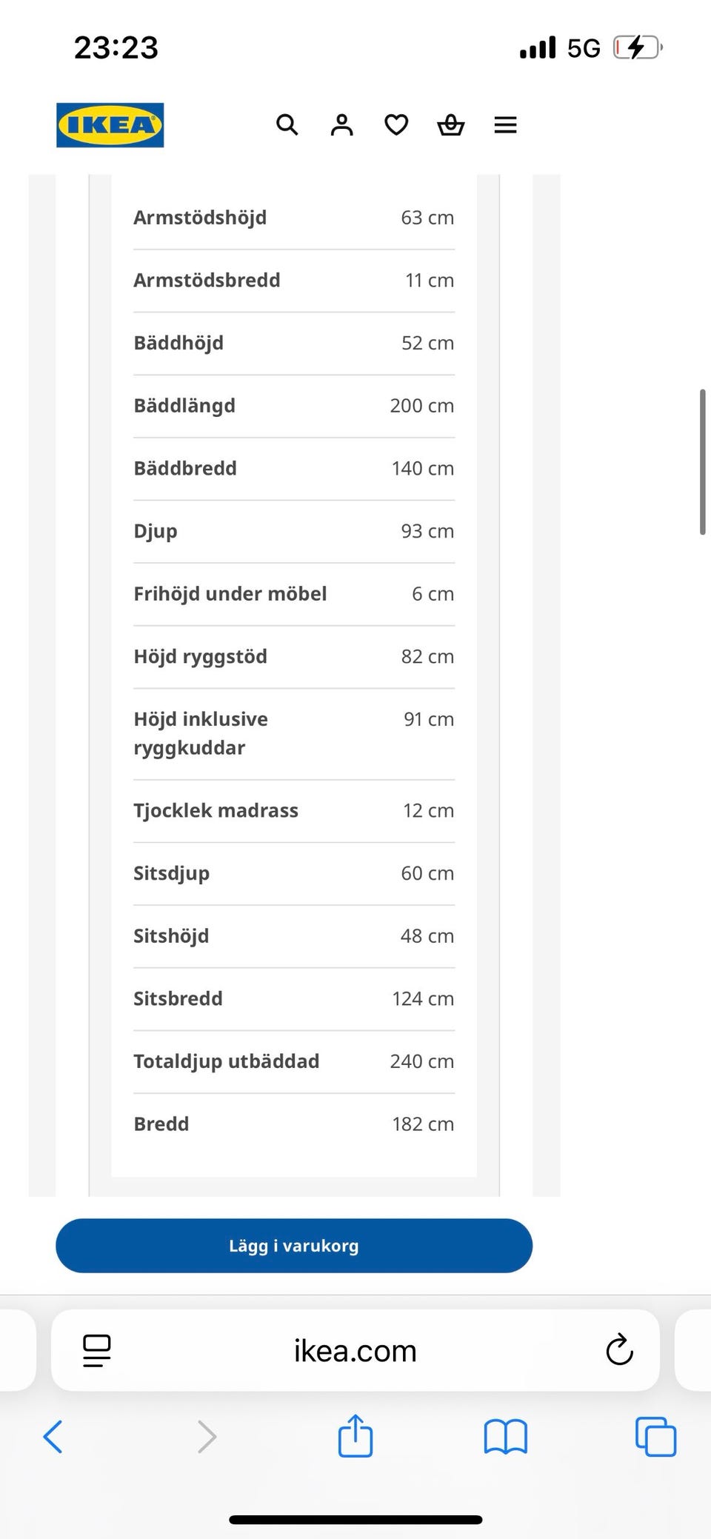Viewport: 711px width, 1539px height.
Task: Show Safari open tabs overview
Action: 656,1437
